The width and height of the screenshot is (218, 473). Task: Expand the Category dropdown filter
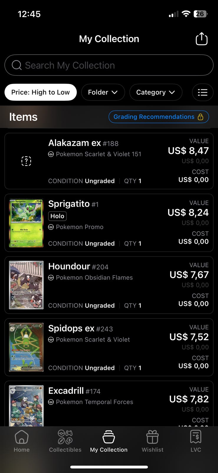(156, 92)
